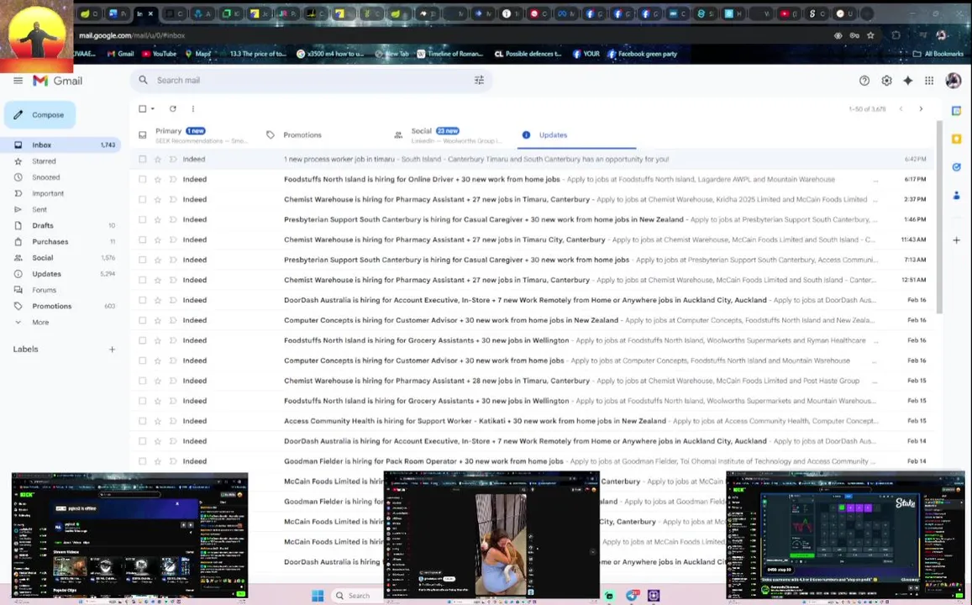Click the inbox vertical scrollbar
This screenshot has height=605, width=972.
pyautogui.click(x=939, y=217)
